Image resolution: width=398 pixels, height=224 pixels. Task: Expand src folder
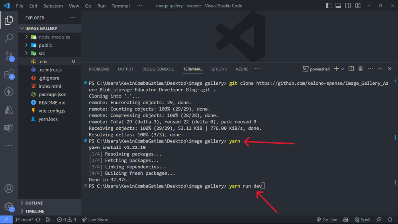[50, 53]
